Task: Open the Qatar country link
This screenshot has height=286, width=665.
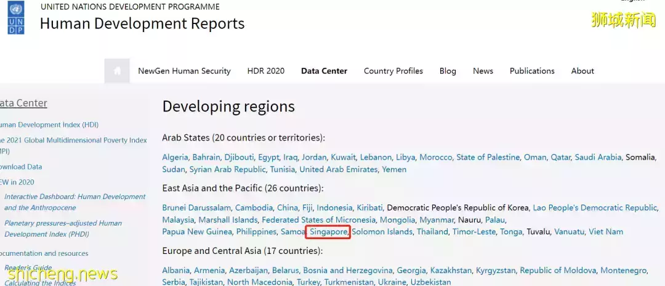Action: 560,157
